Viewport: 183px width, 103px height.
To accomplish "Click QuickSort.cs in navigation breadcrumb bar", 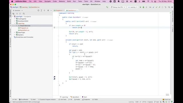I will tap(34, 7).
